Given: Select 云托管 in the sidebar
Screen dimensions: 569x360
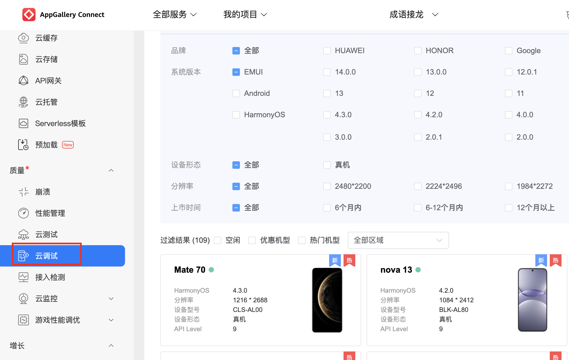Looking at the screenshot, I should [46, 102].
